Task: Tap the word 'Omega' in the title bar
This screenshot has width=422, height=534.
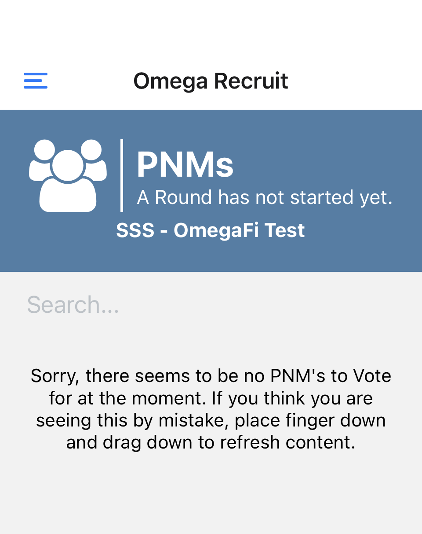Action: pos(171,81)
